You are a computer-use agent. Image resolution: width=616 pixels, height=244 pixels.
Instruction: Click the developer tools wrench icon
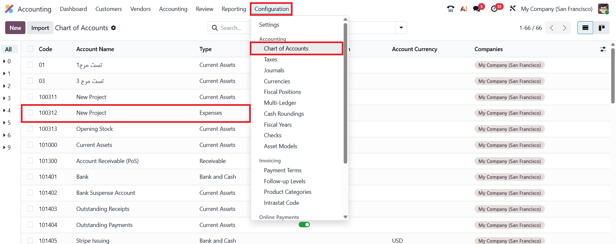coord(512,9)
